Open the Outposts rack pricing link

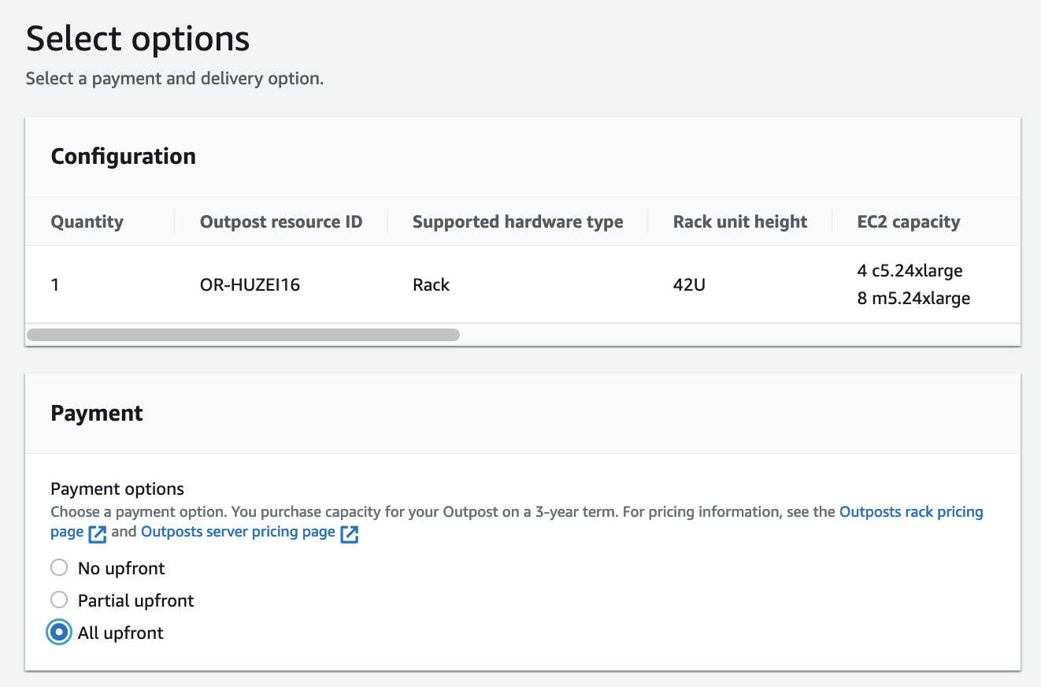(x=911, y=512)
